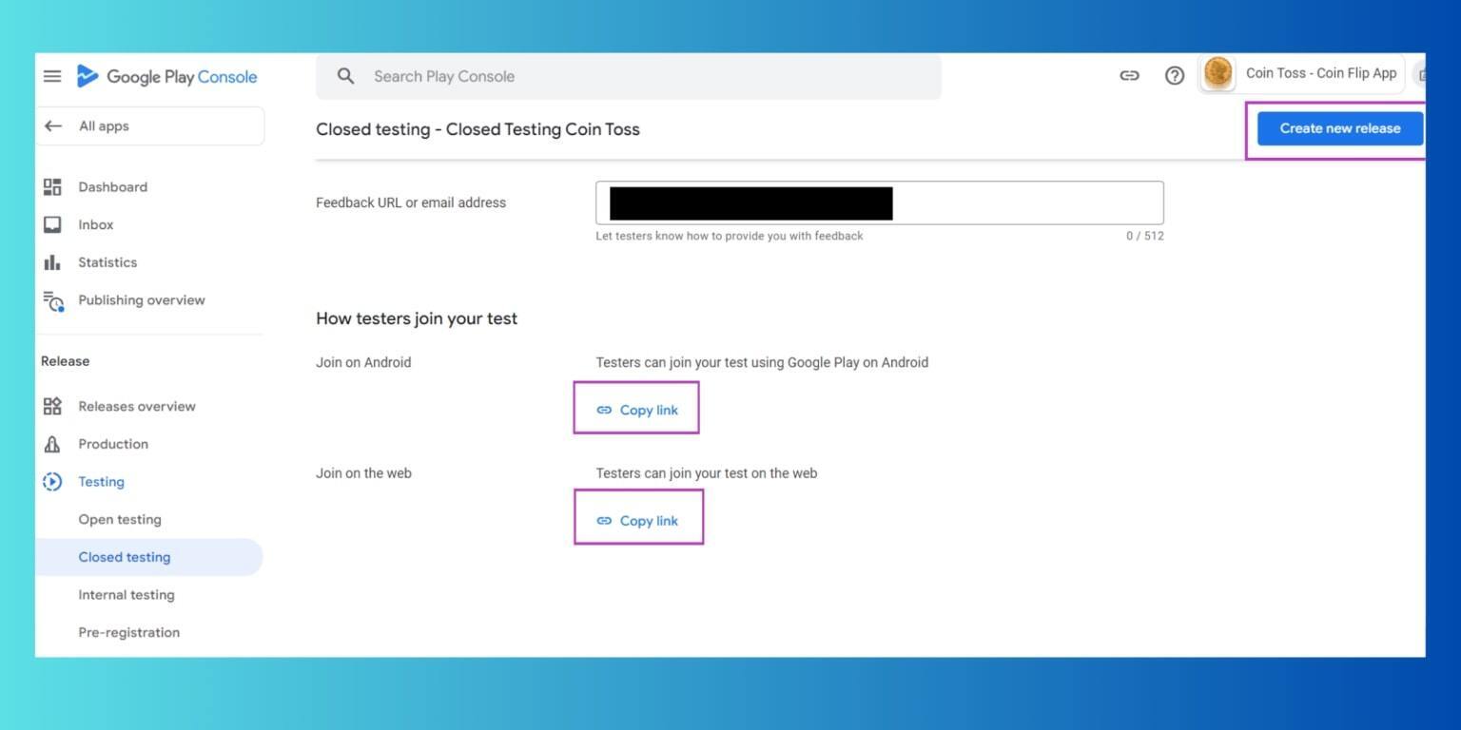Click the Publishing overview clock icon
The image size is (1461, 730).
53,301
